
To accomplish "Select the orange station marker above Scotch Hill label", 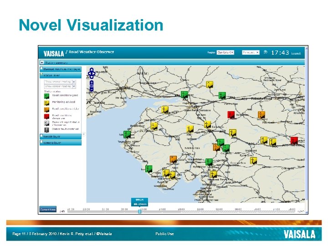I will coord(261,115).
